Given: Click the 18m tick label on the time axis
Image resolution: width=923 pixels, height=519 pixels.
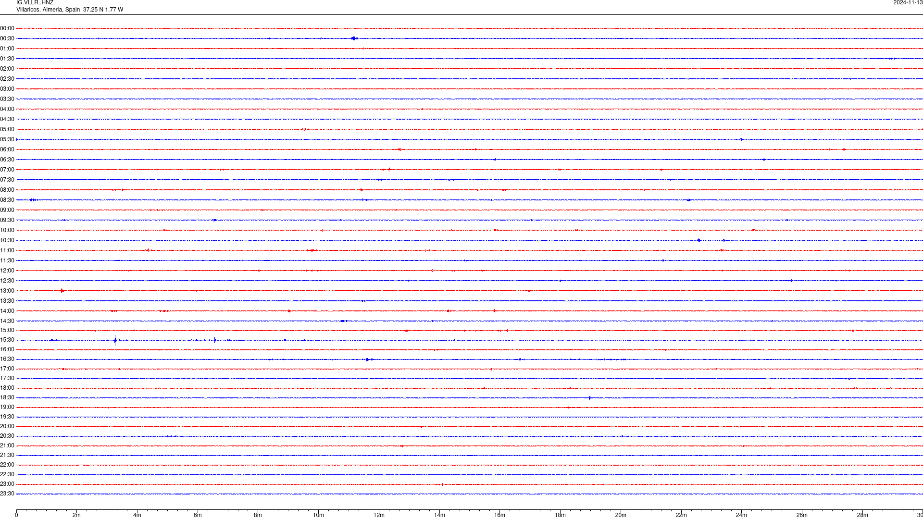Looking at the screenshot, I should pos(560,515).
